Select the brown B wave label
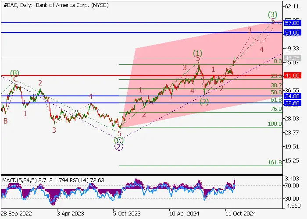Screen dimensions: 307x219 click(x=5, y=121)
